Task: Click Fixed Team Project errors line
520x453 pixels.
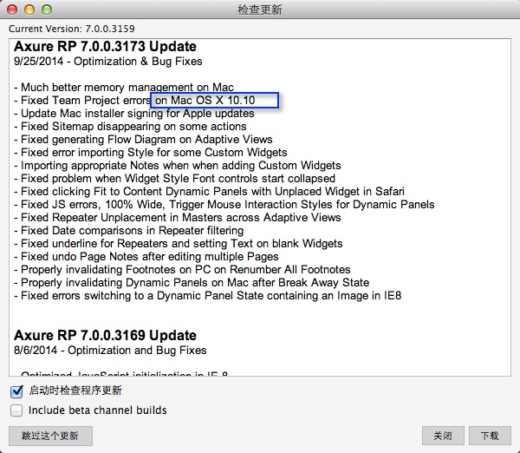Action: pos(134,101)
